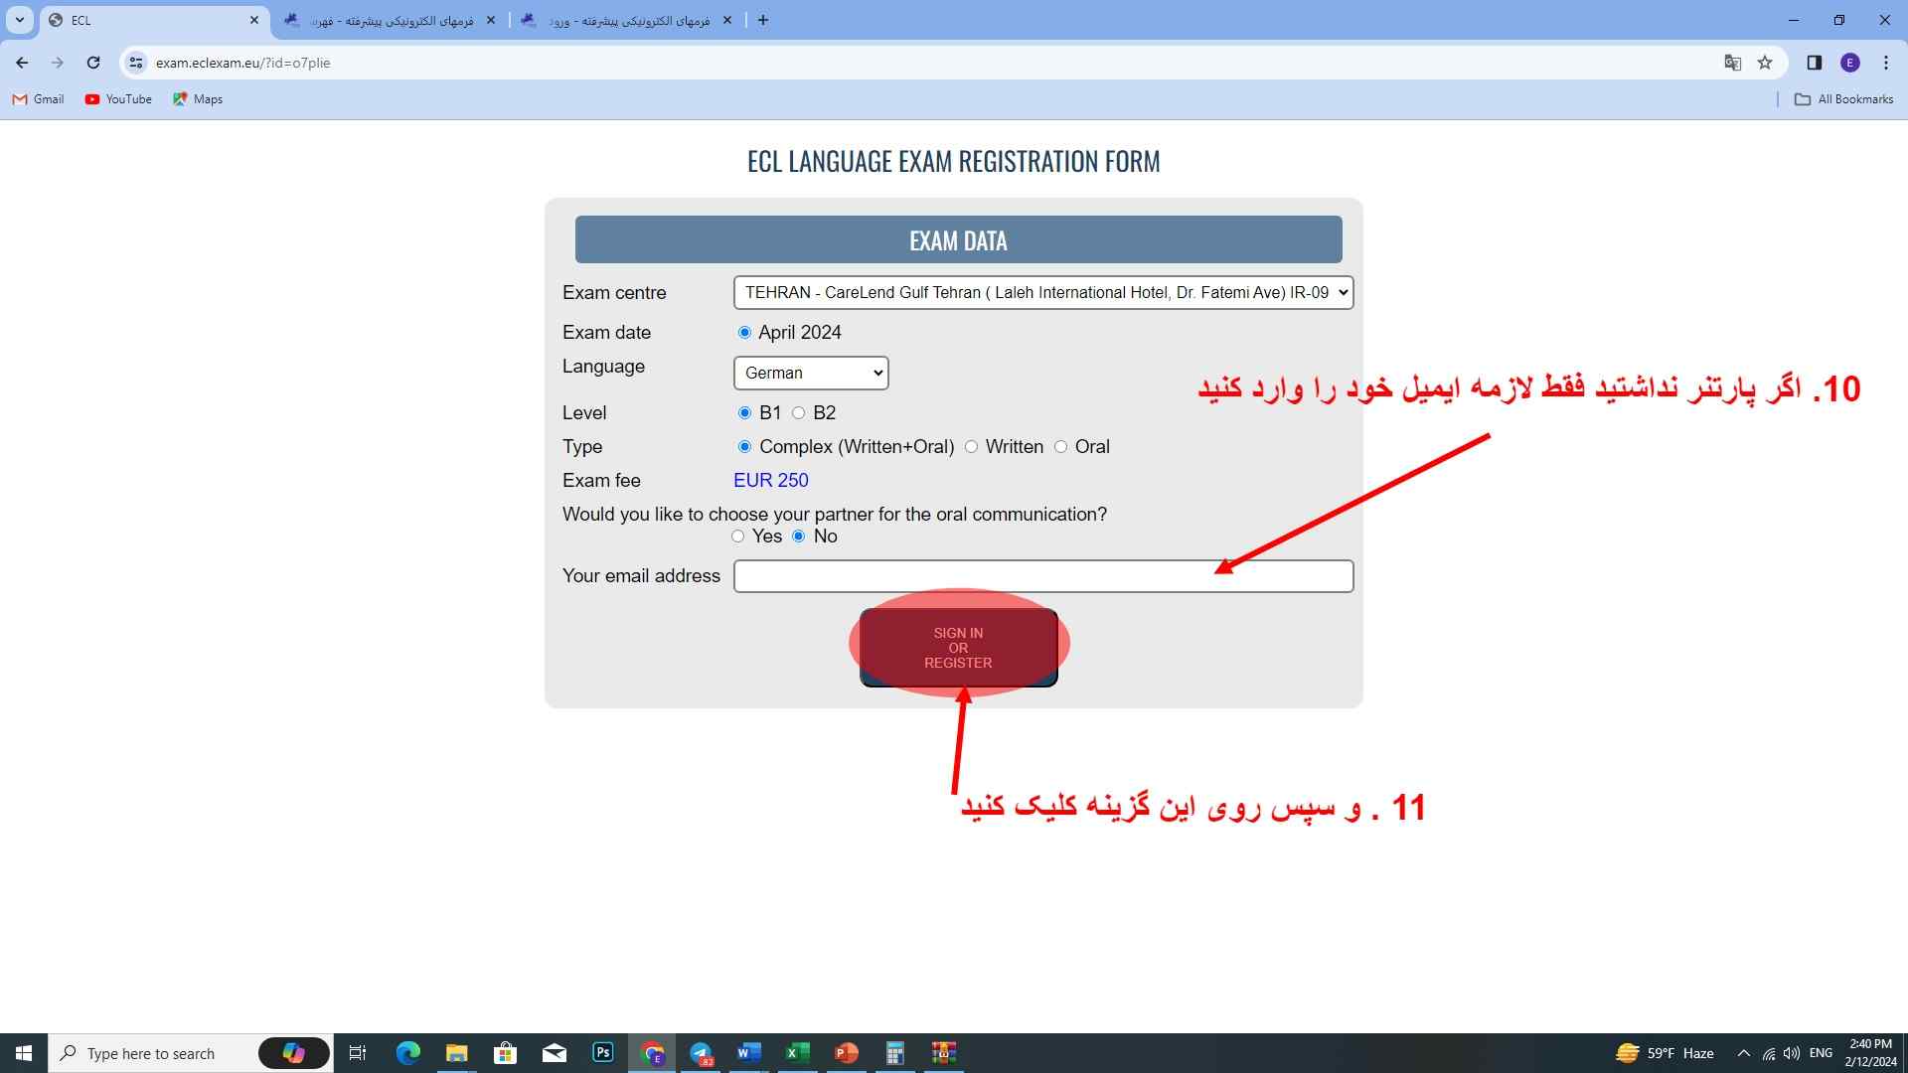Choose the Written exam type
The width and height of the screenshot is (1908, 1073).
point(972,447)
